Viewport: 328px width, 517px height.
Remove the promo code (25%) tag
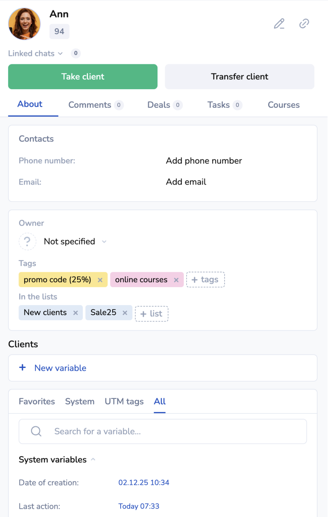100,280
